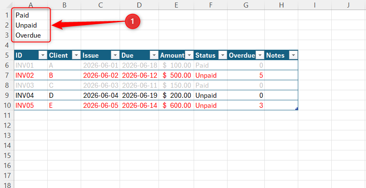The width and height of the screenshot is (366, 188).
Task: Open the Issue column filter dropdown
Action: click(115, 55)
